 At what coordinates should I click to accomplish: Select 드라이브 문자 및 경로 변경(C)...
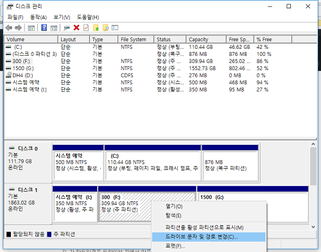[209, 237]
